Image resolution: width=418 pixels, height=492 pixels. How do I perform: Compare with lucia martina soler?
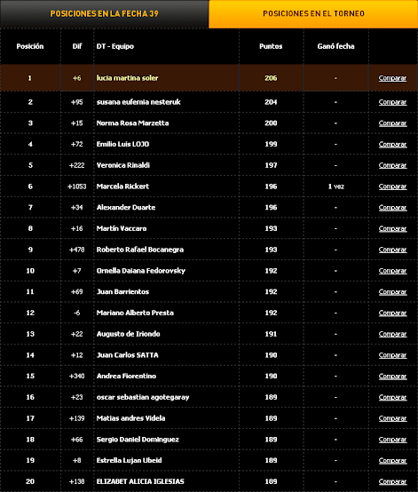(392, 78)
